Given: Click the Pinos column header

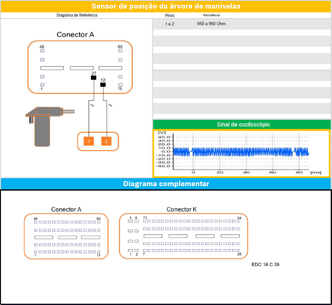Looking at the screenshot, I should (x=170, y=15).
